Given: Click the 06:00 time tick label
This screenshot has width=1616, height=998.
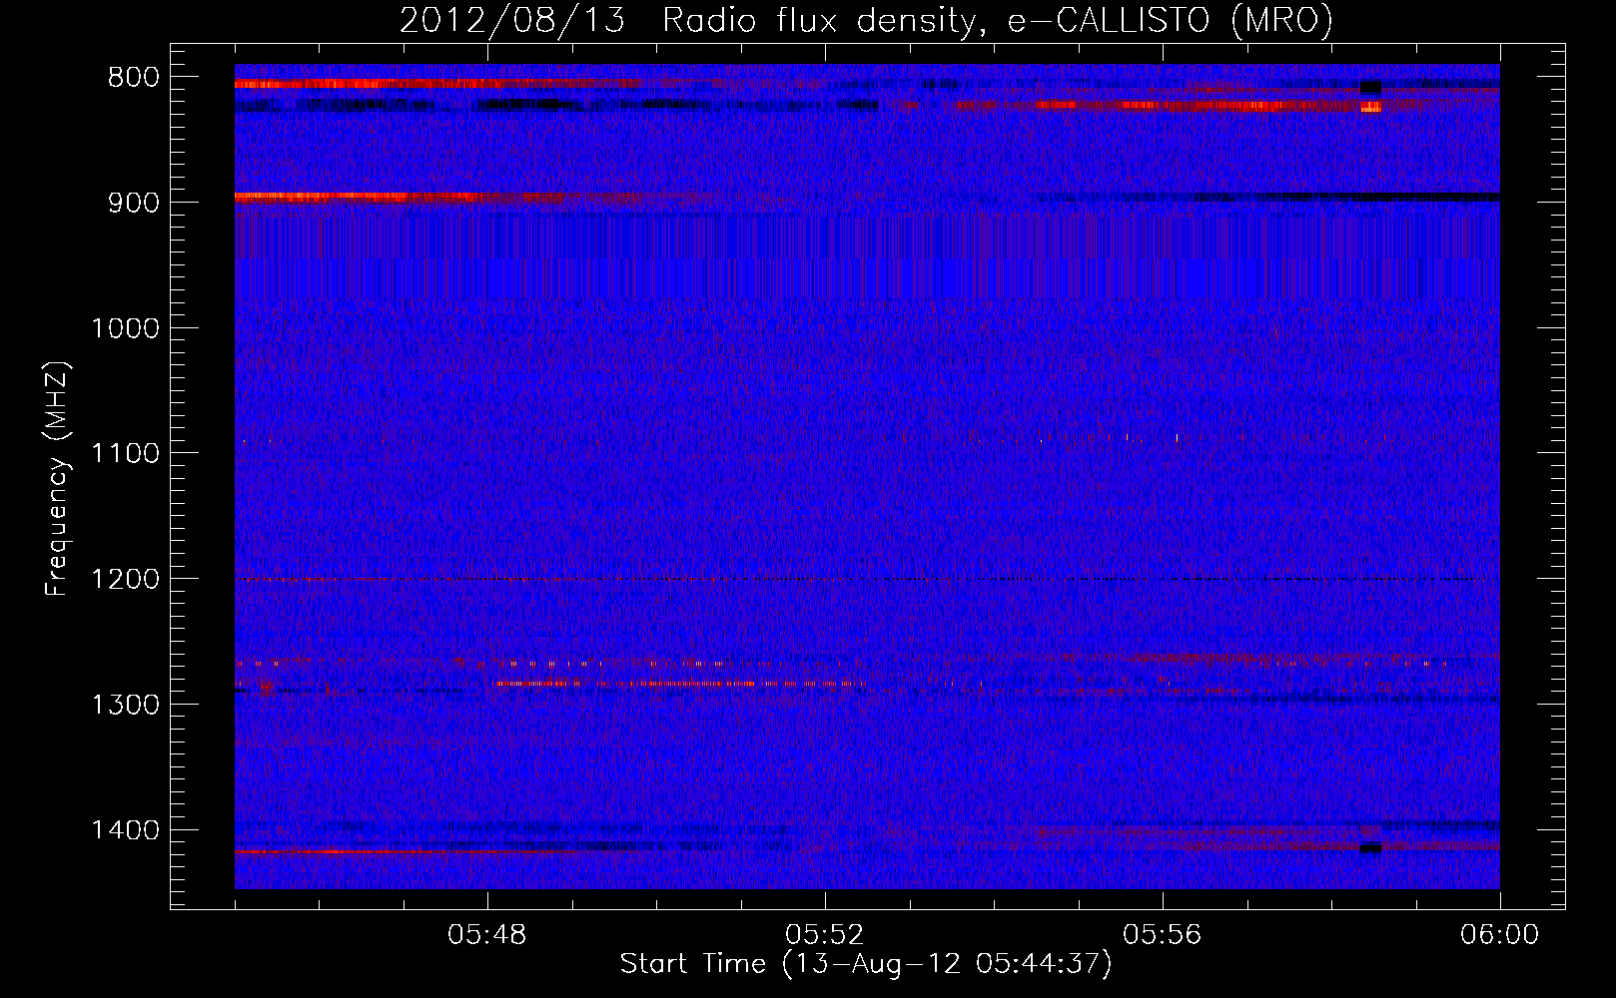Looking at the screenshot, I should pyautogui.click(x=1500, y=935).
